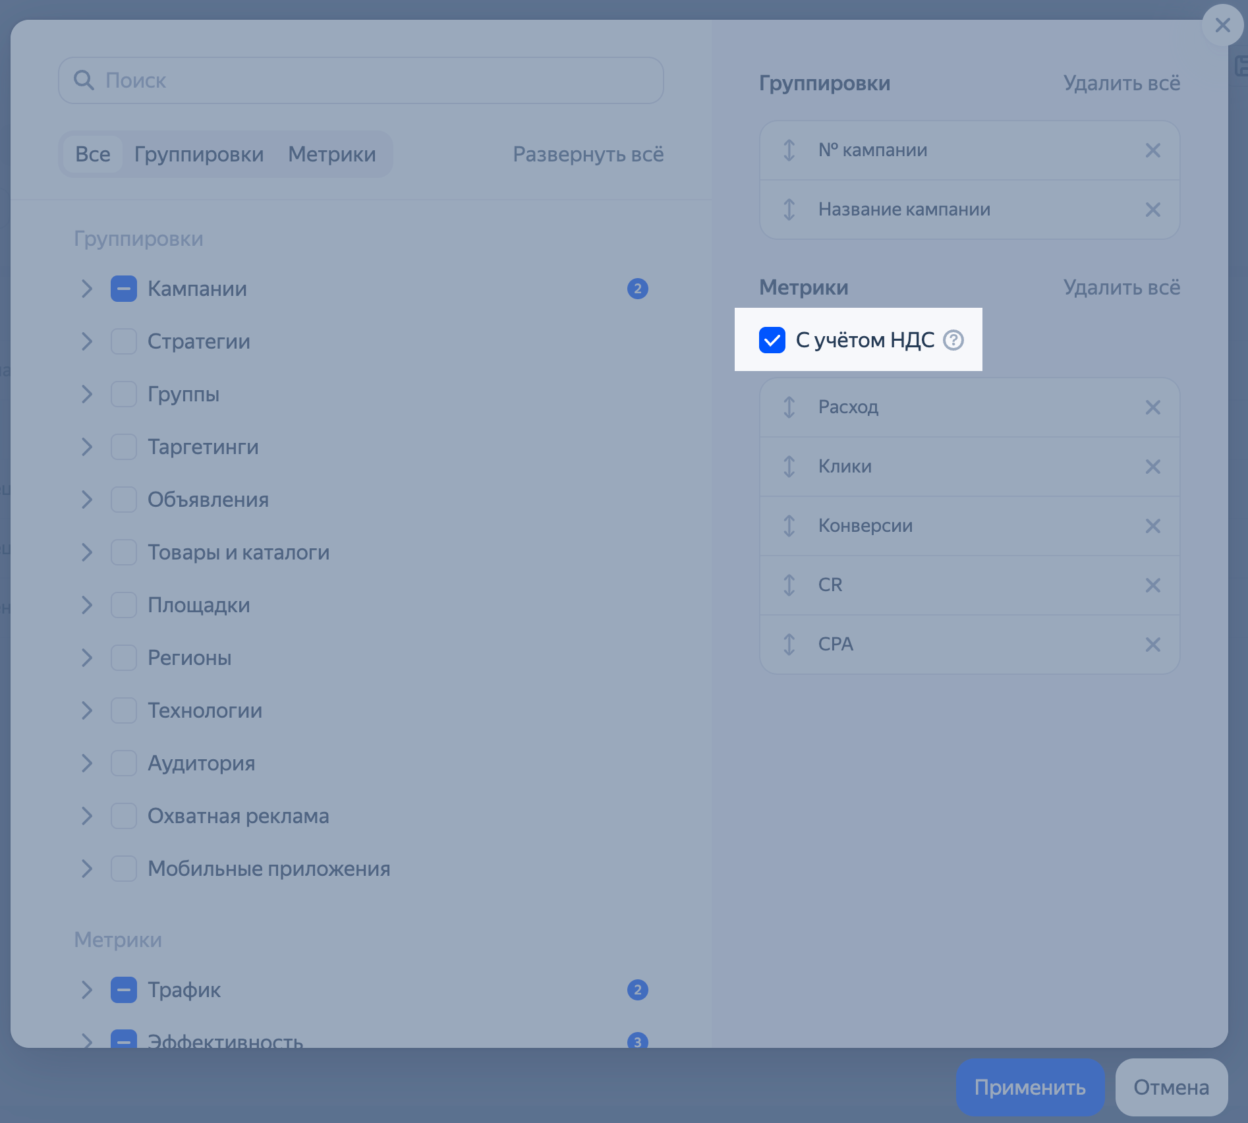Open help tooltip for С учётом НДС
Image resolution: width=1248 pixels, height=1123 pixels.
click(x=953, y=340)
